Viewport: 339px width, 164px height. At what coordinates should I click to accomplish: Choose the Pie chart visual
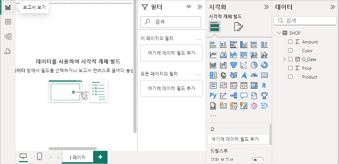click(254, 65)
